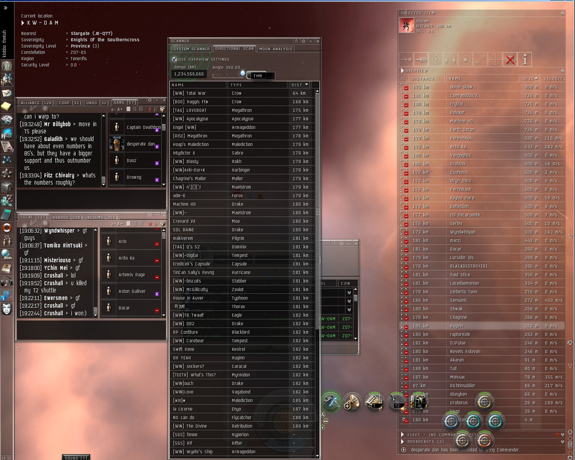Click the lifebuoy help icon
The image size is (575, 460).
click(x=7, y=228)
